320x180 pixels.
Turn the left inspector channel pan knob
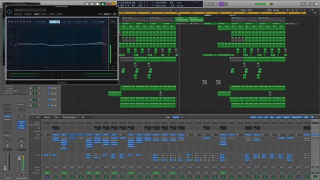point(7,145)
